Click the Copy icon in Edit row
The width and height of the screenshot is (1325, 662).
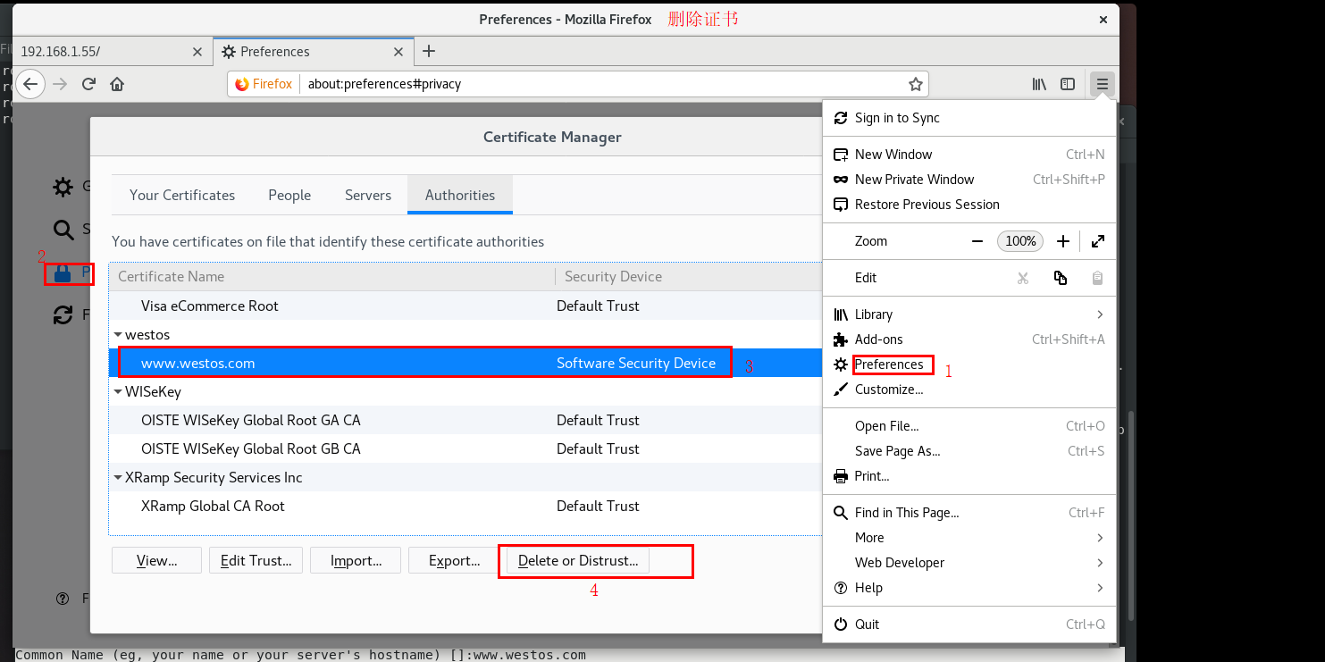(x=1061, y=278)
